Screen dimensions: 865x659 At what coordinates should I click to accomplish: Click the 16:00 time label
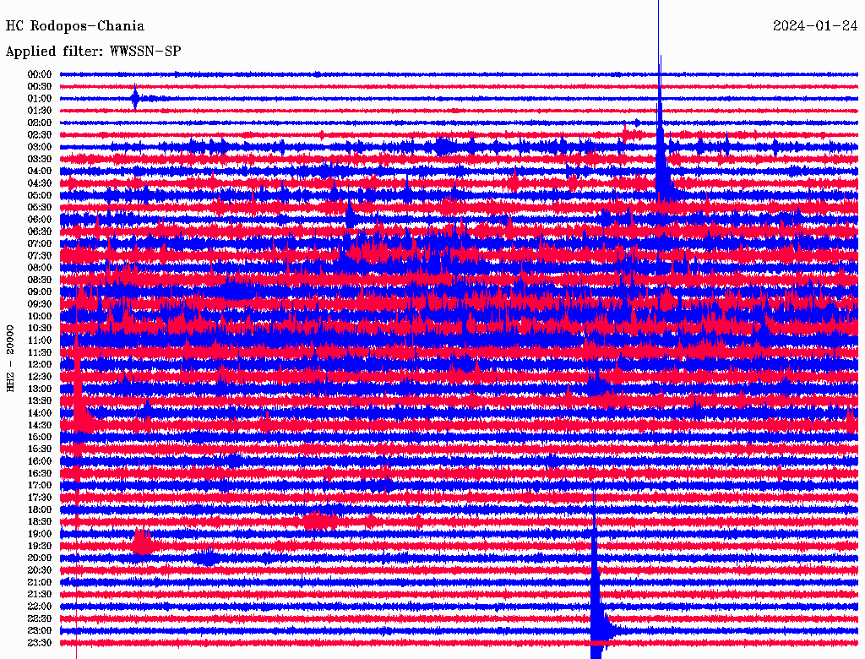40,460
